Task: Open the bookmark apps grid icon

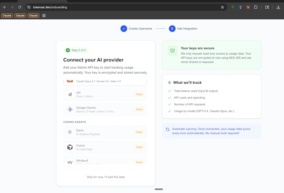Action: click(x=44, y=16)
